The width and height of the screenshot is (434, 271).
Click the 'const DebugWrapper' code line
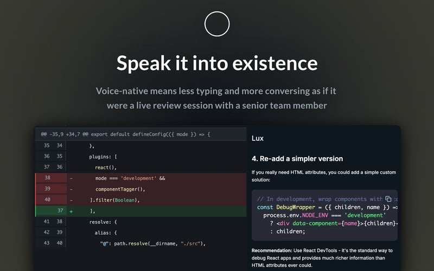327,207
